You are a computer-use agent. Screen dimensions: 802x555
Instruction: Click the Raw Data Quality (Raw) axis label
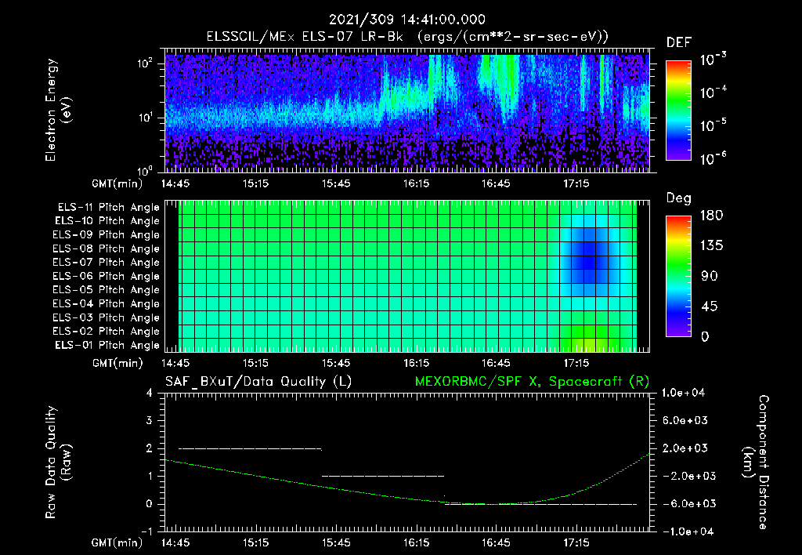58,462
